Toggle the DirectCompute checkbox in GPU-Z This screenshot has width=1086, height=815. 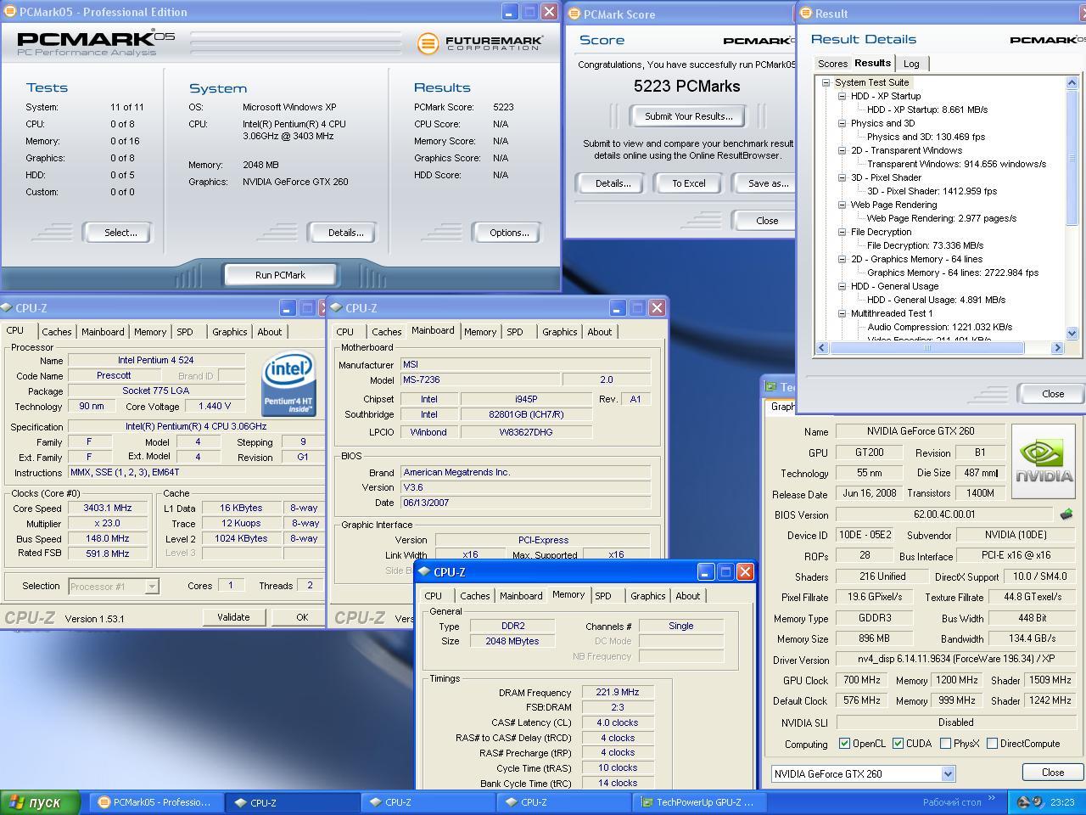click(992, 744)
